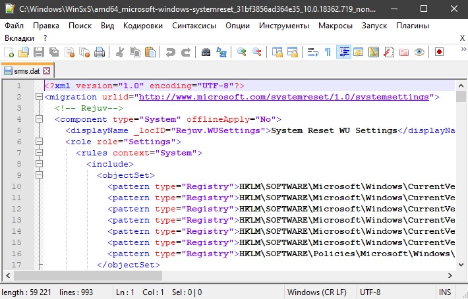Screen dimensions: 468x299
Task: Open the Правка menu
Action: pyautogui.click(x=46, y=26)
